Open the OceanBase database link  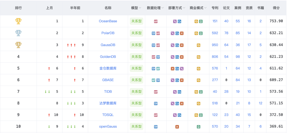click(108, 21)
